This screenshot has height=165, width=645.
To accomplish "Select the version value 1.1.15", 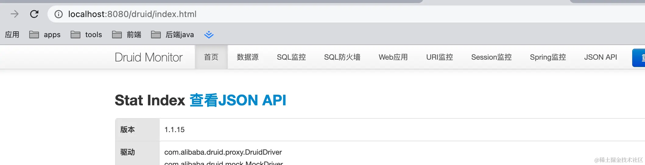I will click(x=174, y=130).
